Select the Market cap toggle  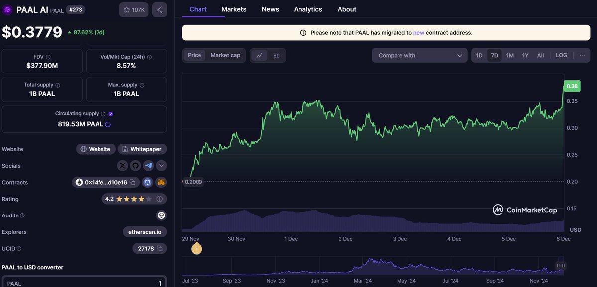coord(225,55)
